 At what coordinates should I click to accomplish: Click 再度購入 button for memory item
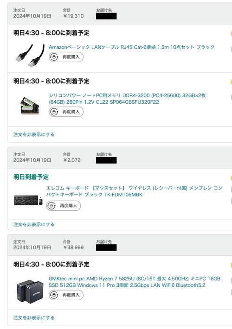(x=66, y=112)
